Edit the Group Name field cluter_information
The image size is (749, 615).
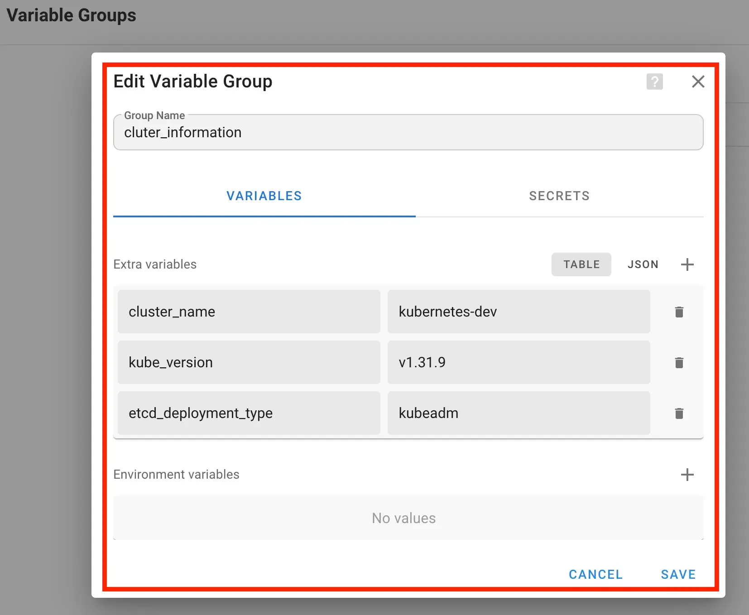click(x=408, y=132)
